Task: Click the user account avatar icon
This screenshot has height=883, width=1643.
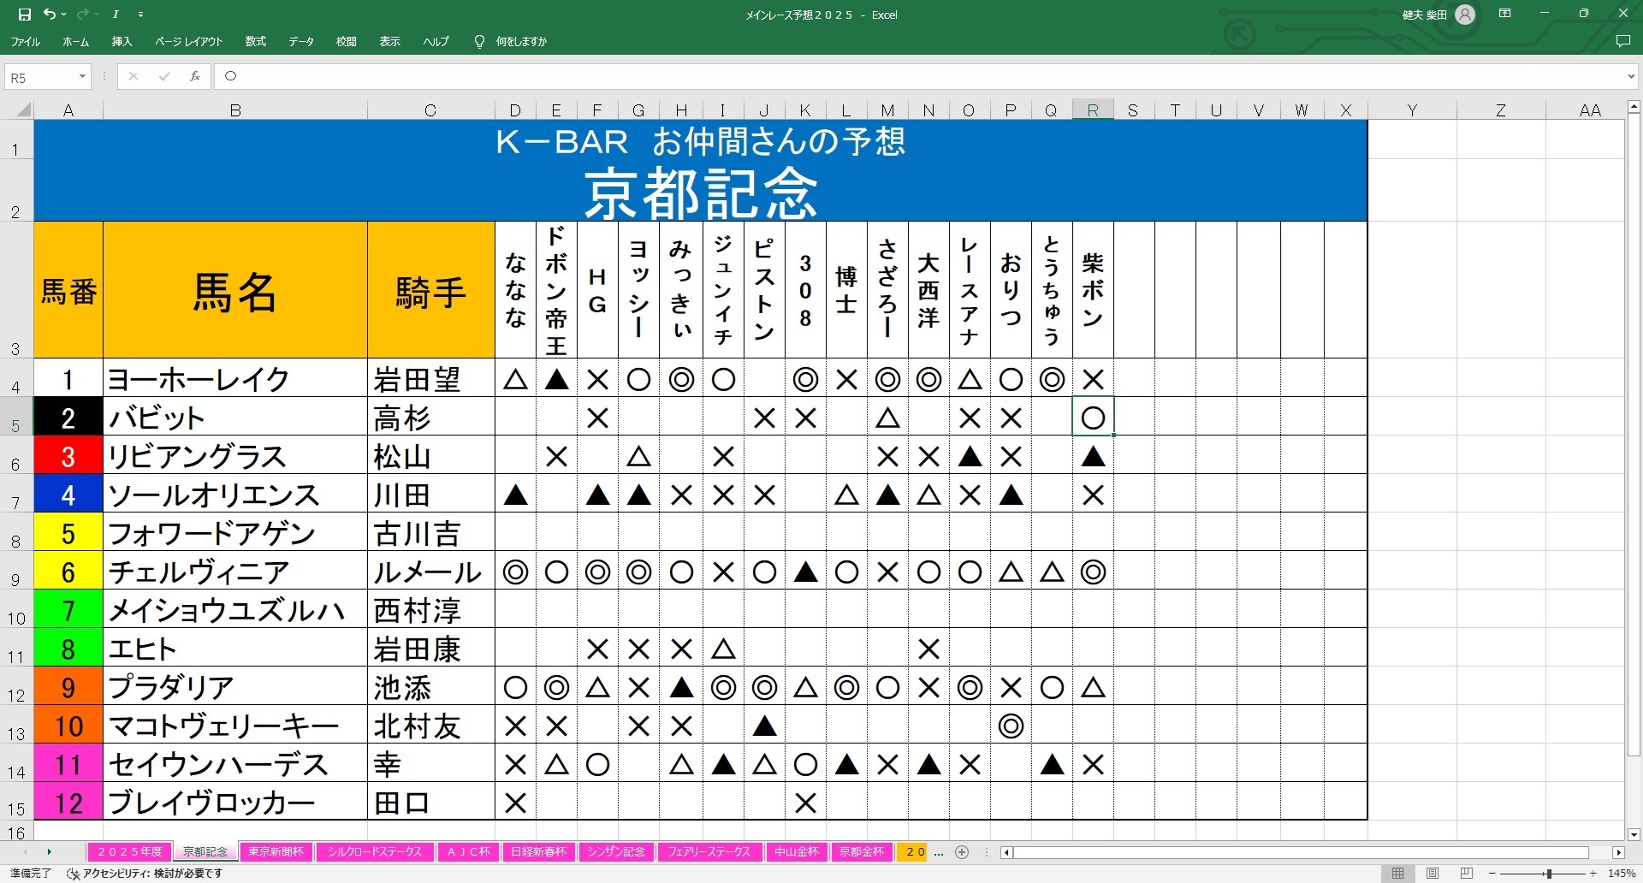Action: 1465,15
